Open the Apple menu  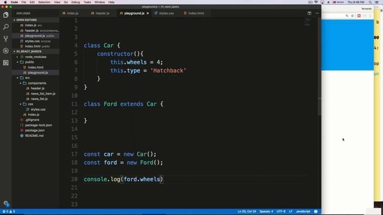tap(5, 2)
